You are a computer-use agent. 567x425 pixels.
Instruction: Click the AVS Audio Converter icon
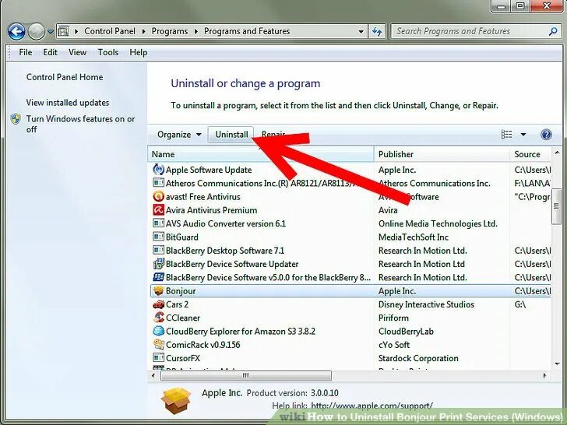click(x=158, y=223)
